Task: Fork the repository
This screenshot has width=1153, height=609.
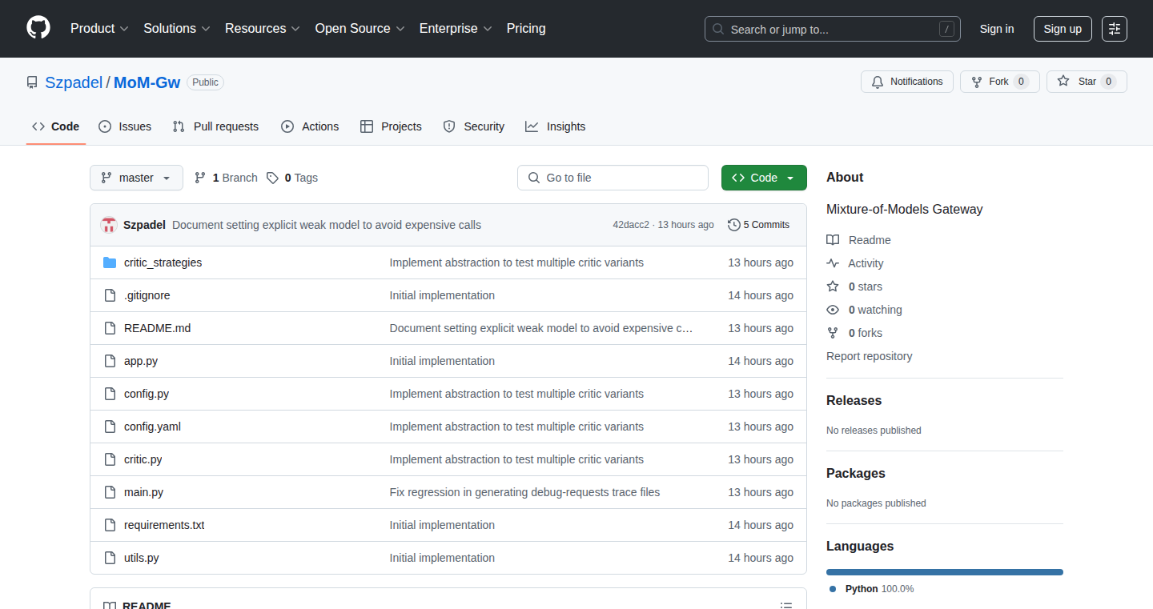Action: (x=999, y=82)
